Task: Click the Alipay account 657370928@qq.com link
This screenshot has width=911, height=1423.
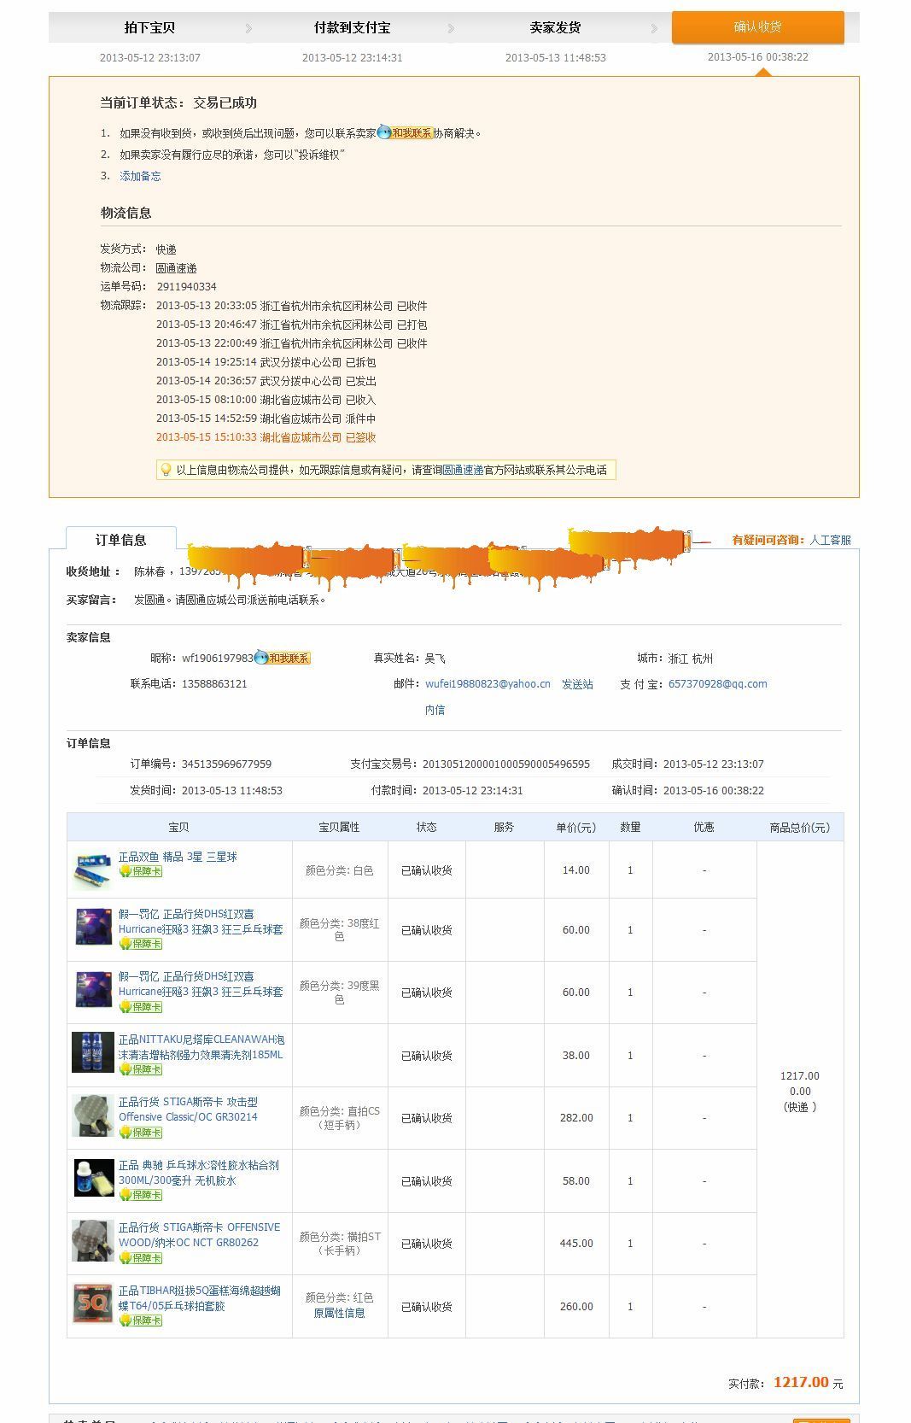Action: pyautogui.click(x=717, y=684)
